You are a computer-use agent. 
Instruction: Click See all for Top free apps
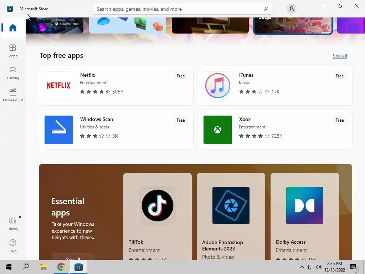(340, 56)
